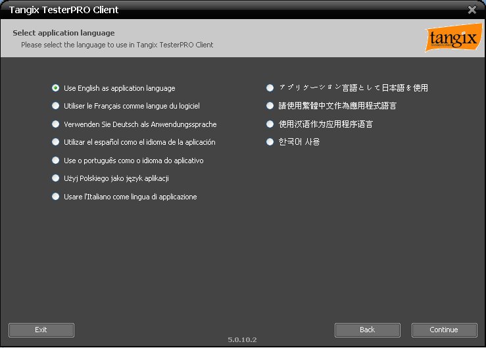
Task: Click the Tangix TesterPRO Client title text
Action: click(64, 10)
